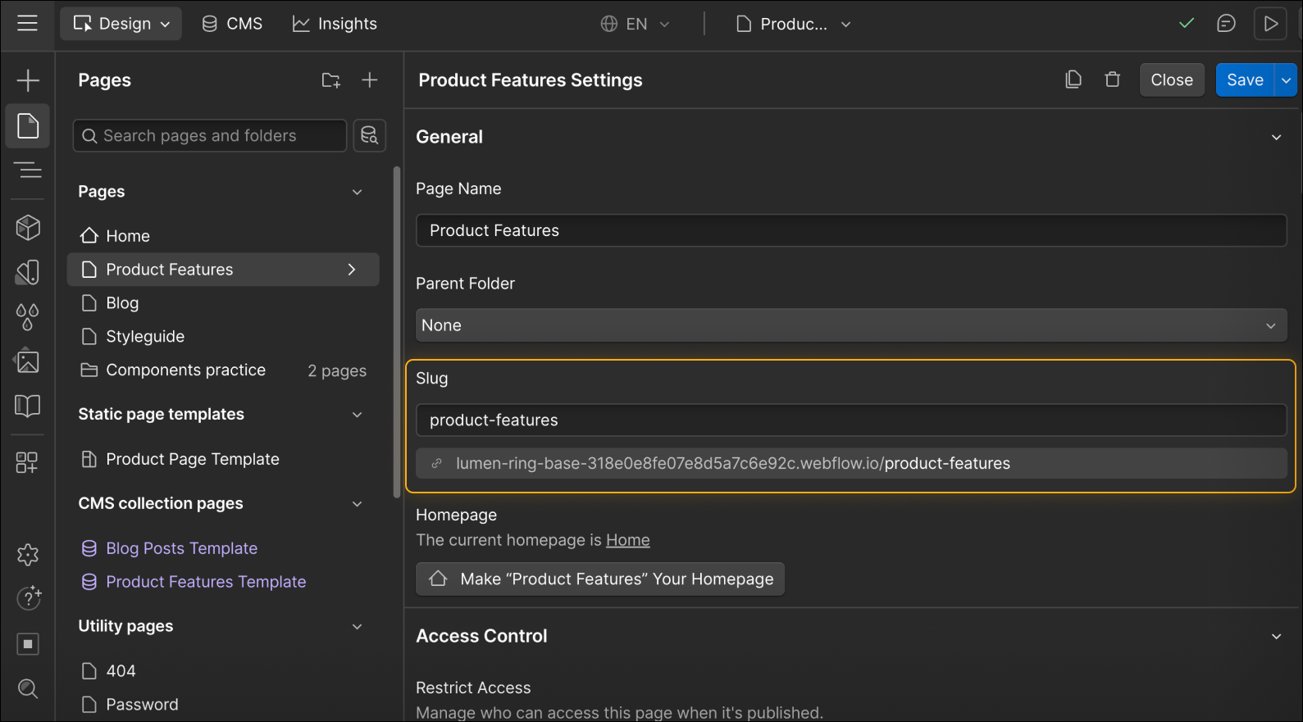Open the Add elements panel
Image resolution: width=1303 pixels, height=722 pixels.
pos(28,80)
